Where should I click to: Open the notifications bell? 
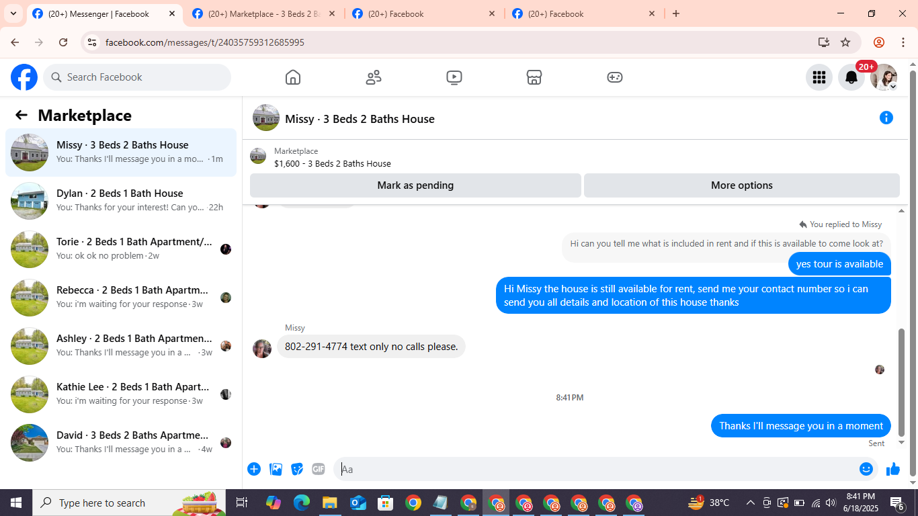851,77
